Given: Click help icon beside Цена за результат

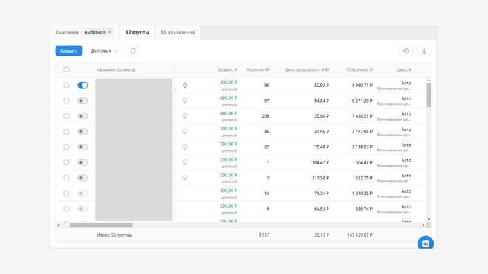Looking at the screenshot, I should (x=327, y=70).
